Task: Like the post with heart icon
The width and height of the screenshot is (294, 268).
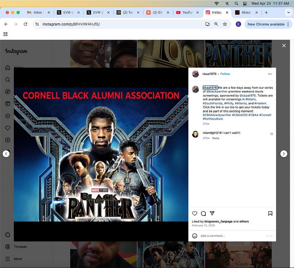Action: 195,213
